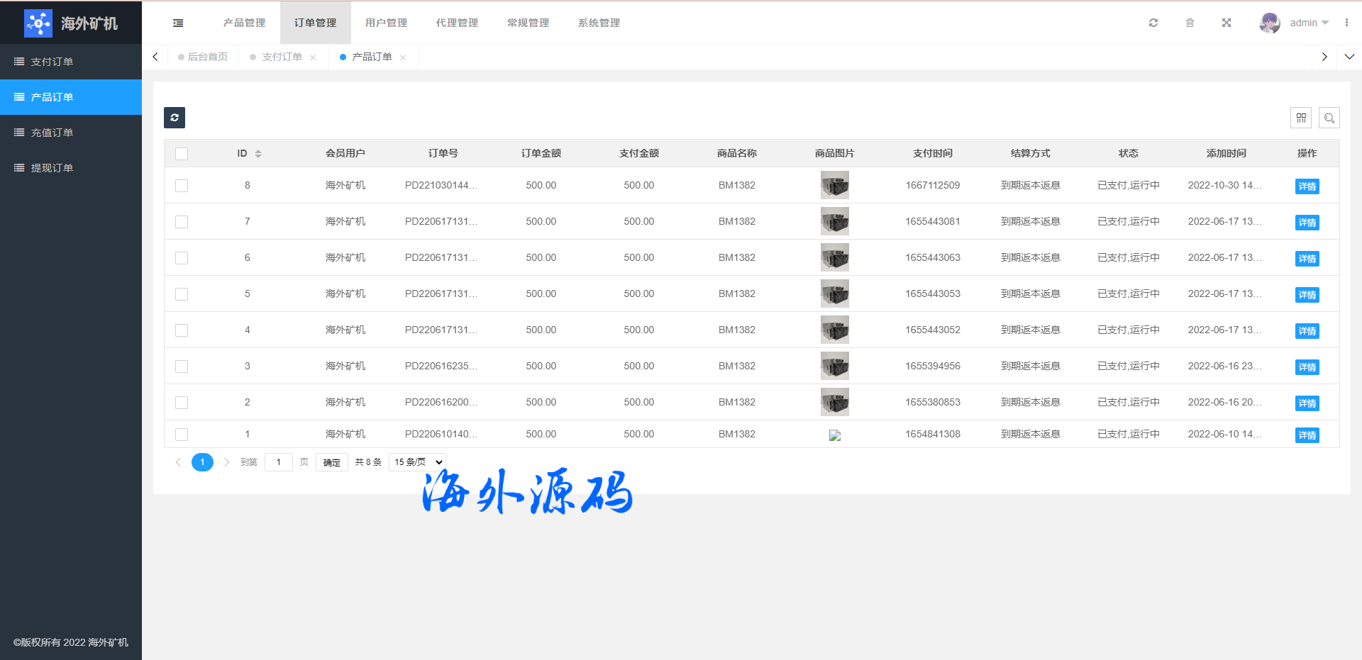Screen dimensions: 1362x660
Task: Open the vertical three-dot more menu
Action: coord(1346,23)
